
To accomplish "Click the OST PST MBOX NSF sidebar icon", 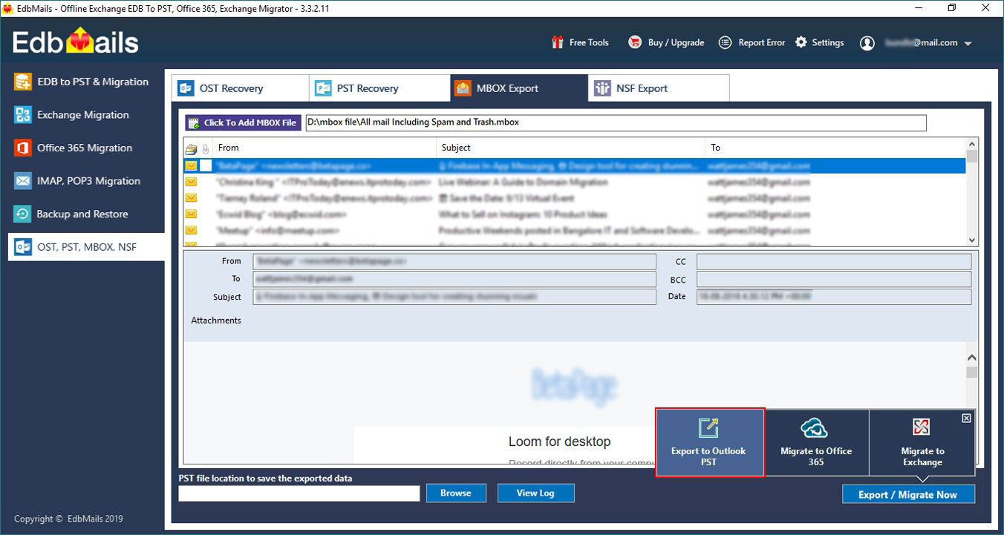I will coord(23,247).
